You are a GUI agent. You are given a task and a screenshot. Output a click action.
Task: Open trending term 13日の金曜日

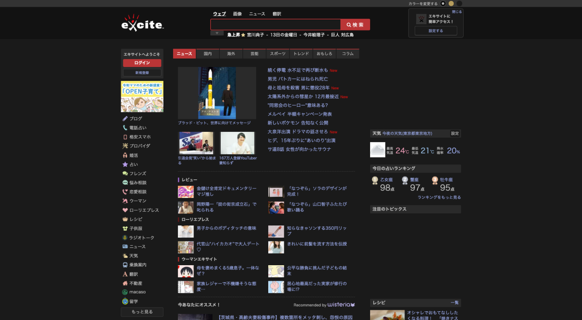click(x=283, y=35)
